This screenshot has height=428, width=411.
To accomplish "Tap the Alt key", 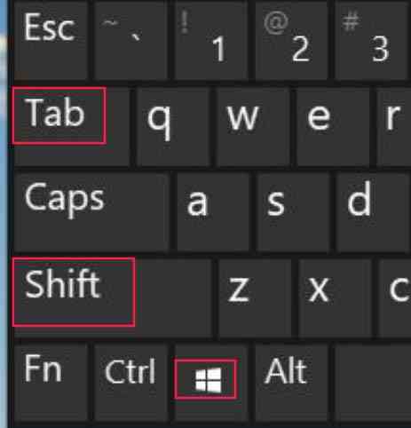I will pyautogui.click(x=291, y=382).
